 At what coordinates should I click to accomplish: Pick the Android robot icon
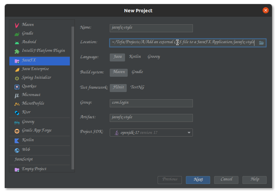17,43
